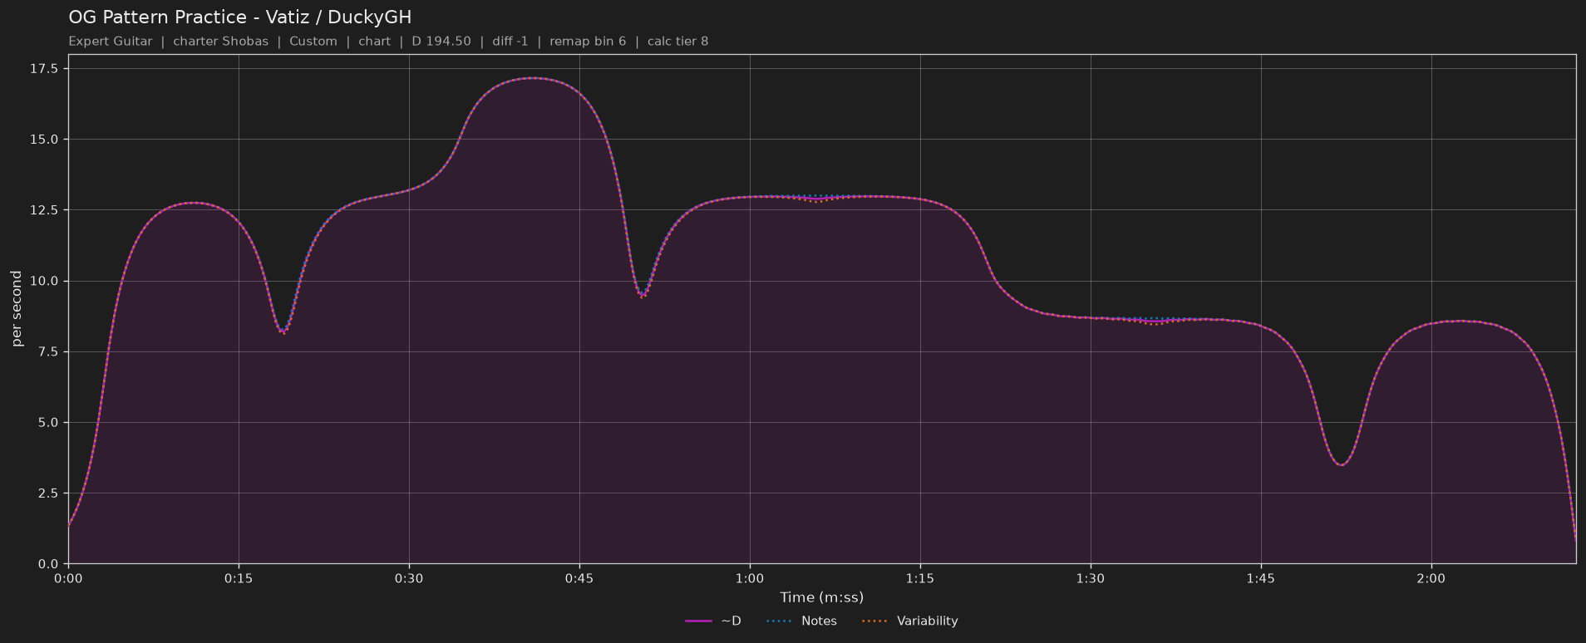Click the 2:00 x-axis tick label
Image resolution: width=1586 pixels, height=643 pixels.
point(1431,578)
